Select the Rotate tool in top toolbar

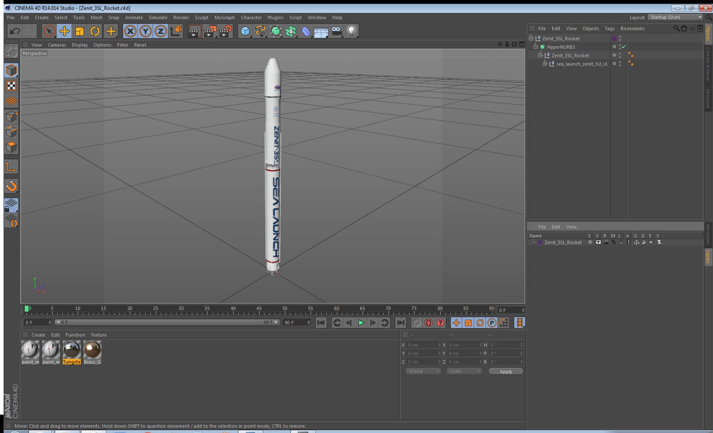point(95,31)
